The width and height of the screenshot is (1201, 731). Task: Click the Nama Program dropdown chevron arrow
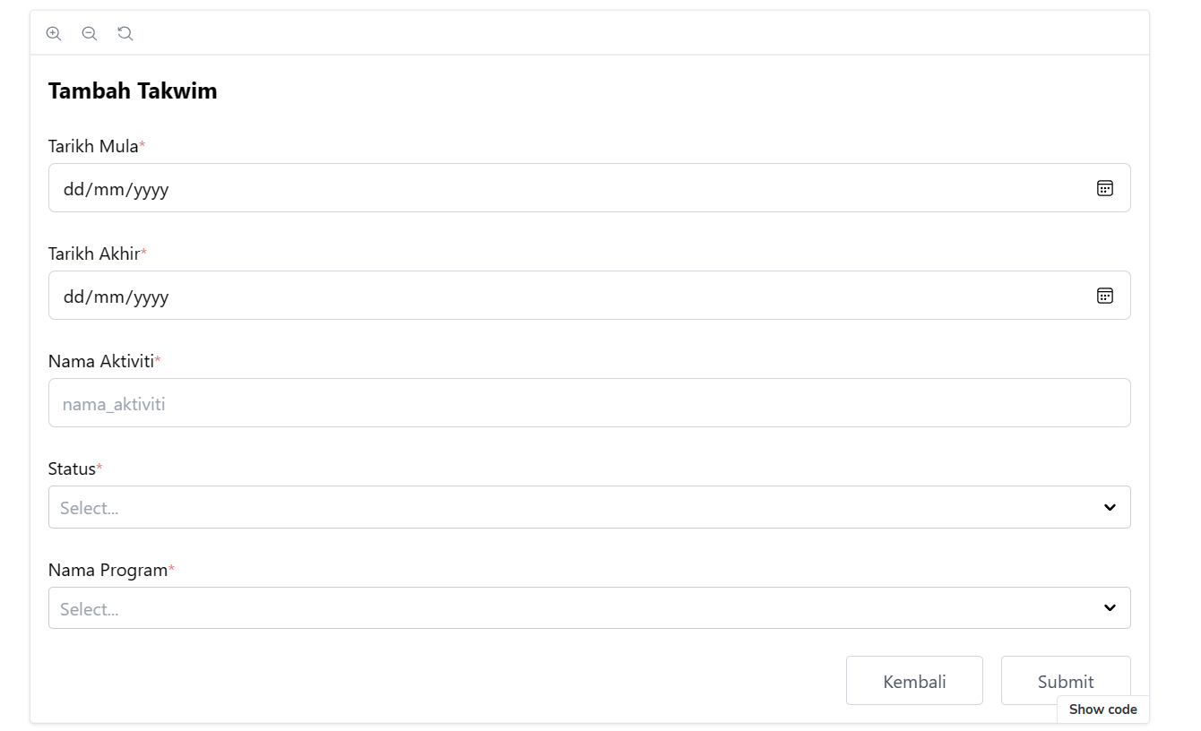pos(1110,608)
